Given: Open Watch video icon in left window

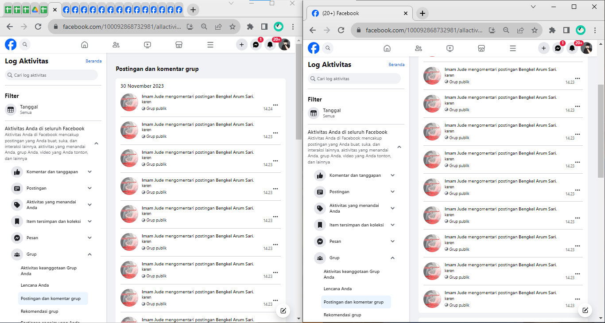Looking at the screenshot, I should [147, 44].
